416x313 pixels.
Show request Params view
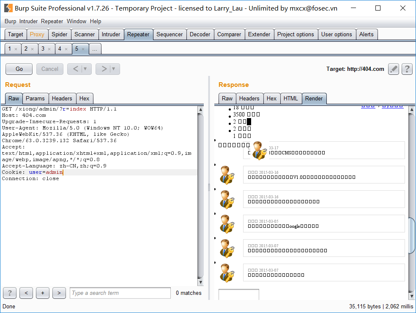(x=35, y=99)
